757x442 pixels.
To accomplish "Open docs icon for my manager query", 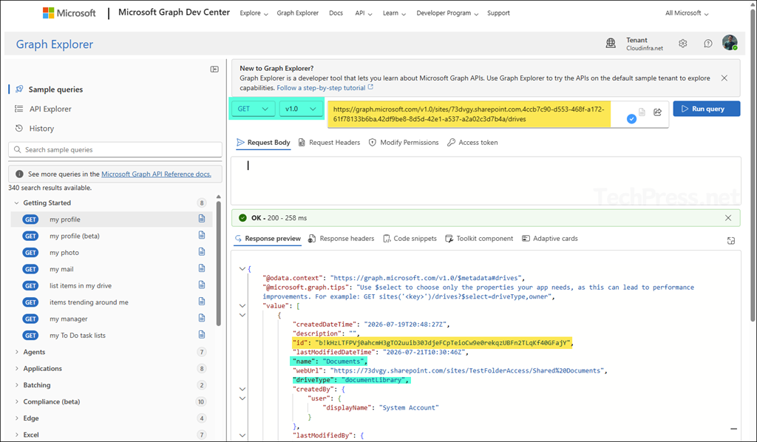I will coord(202,318).
